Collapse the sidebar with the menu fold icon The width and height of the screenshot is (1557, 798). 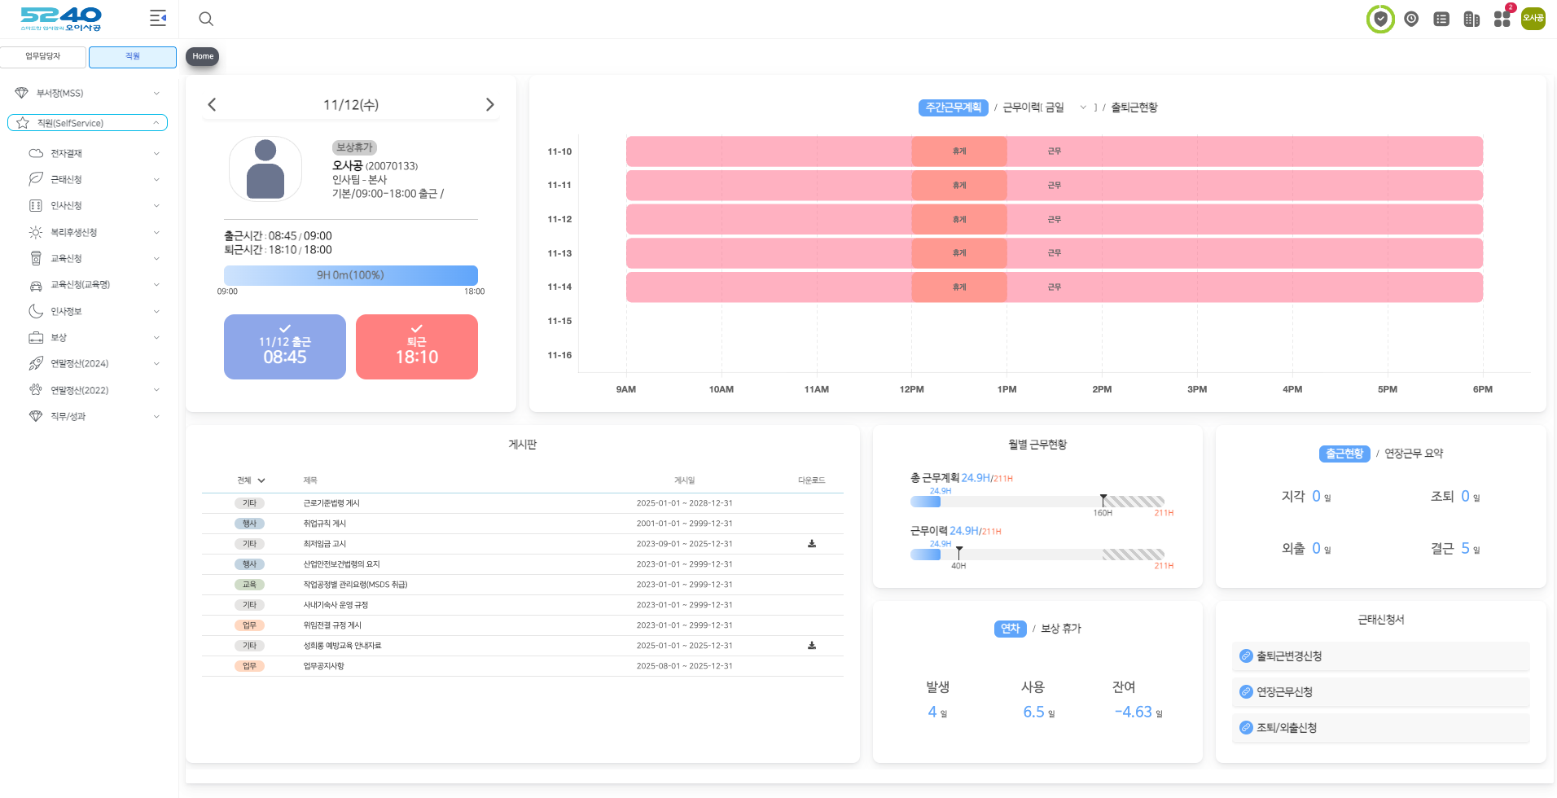coord(158,18)
